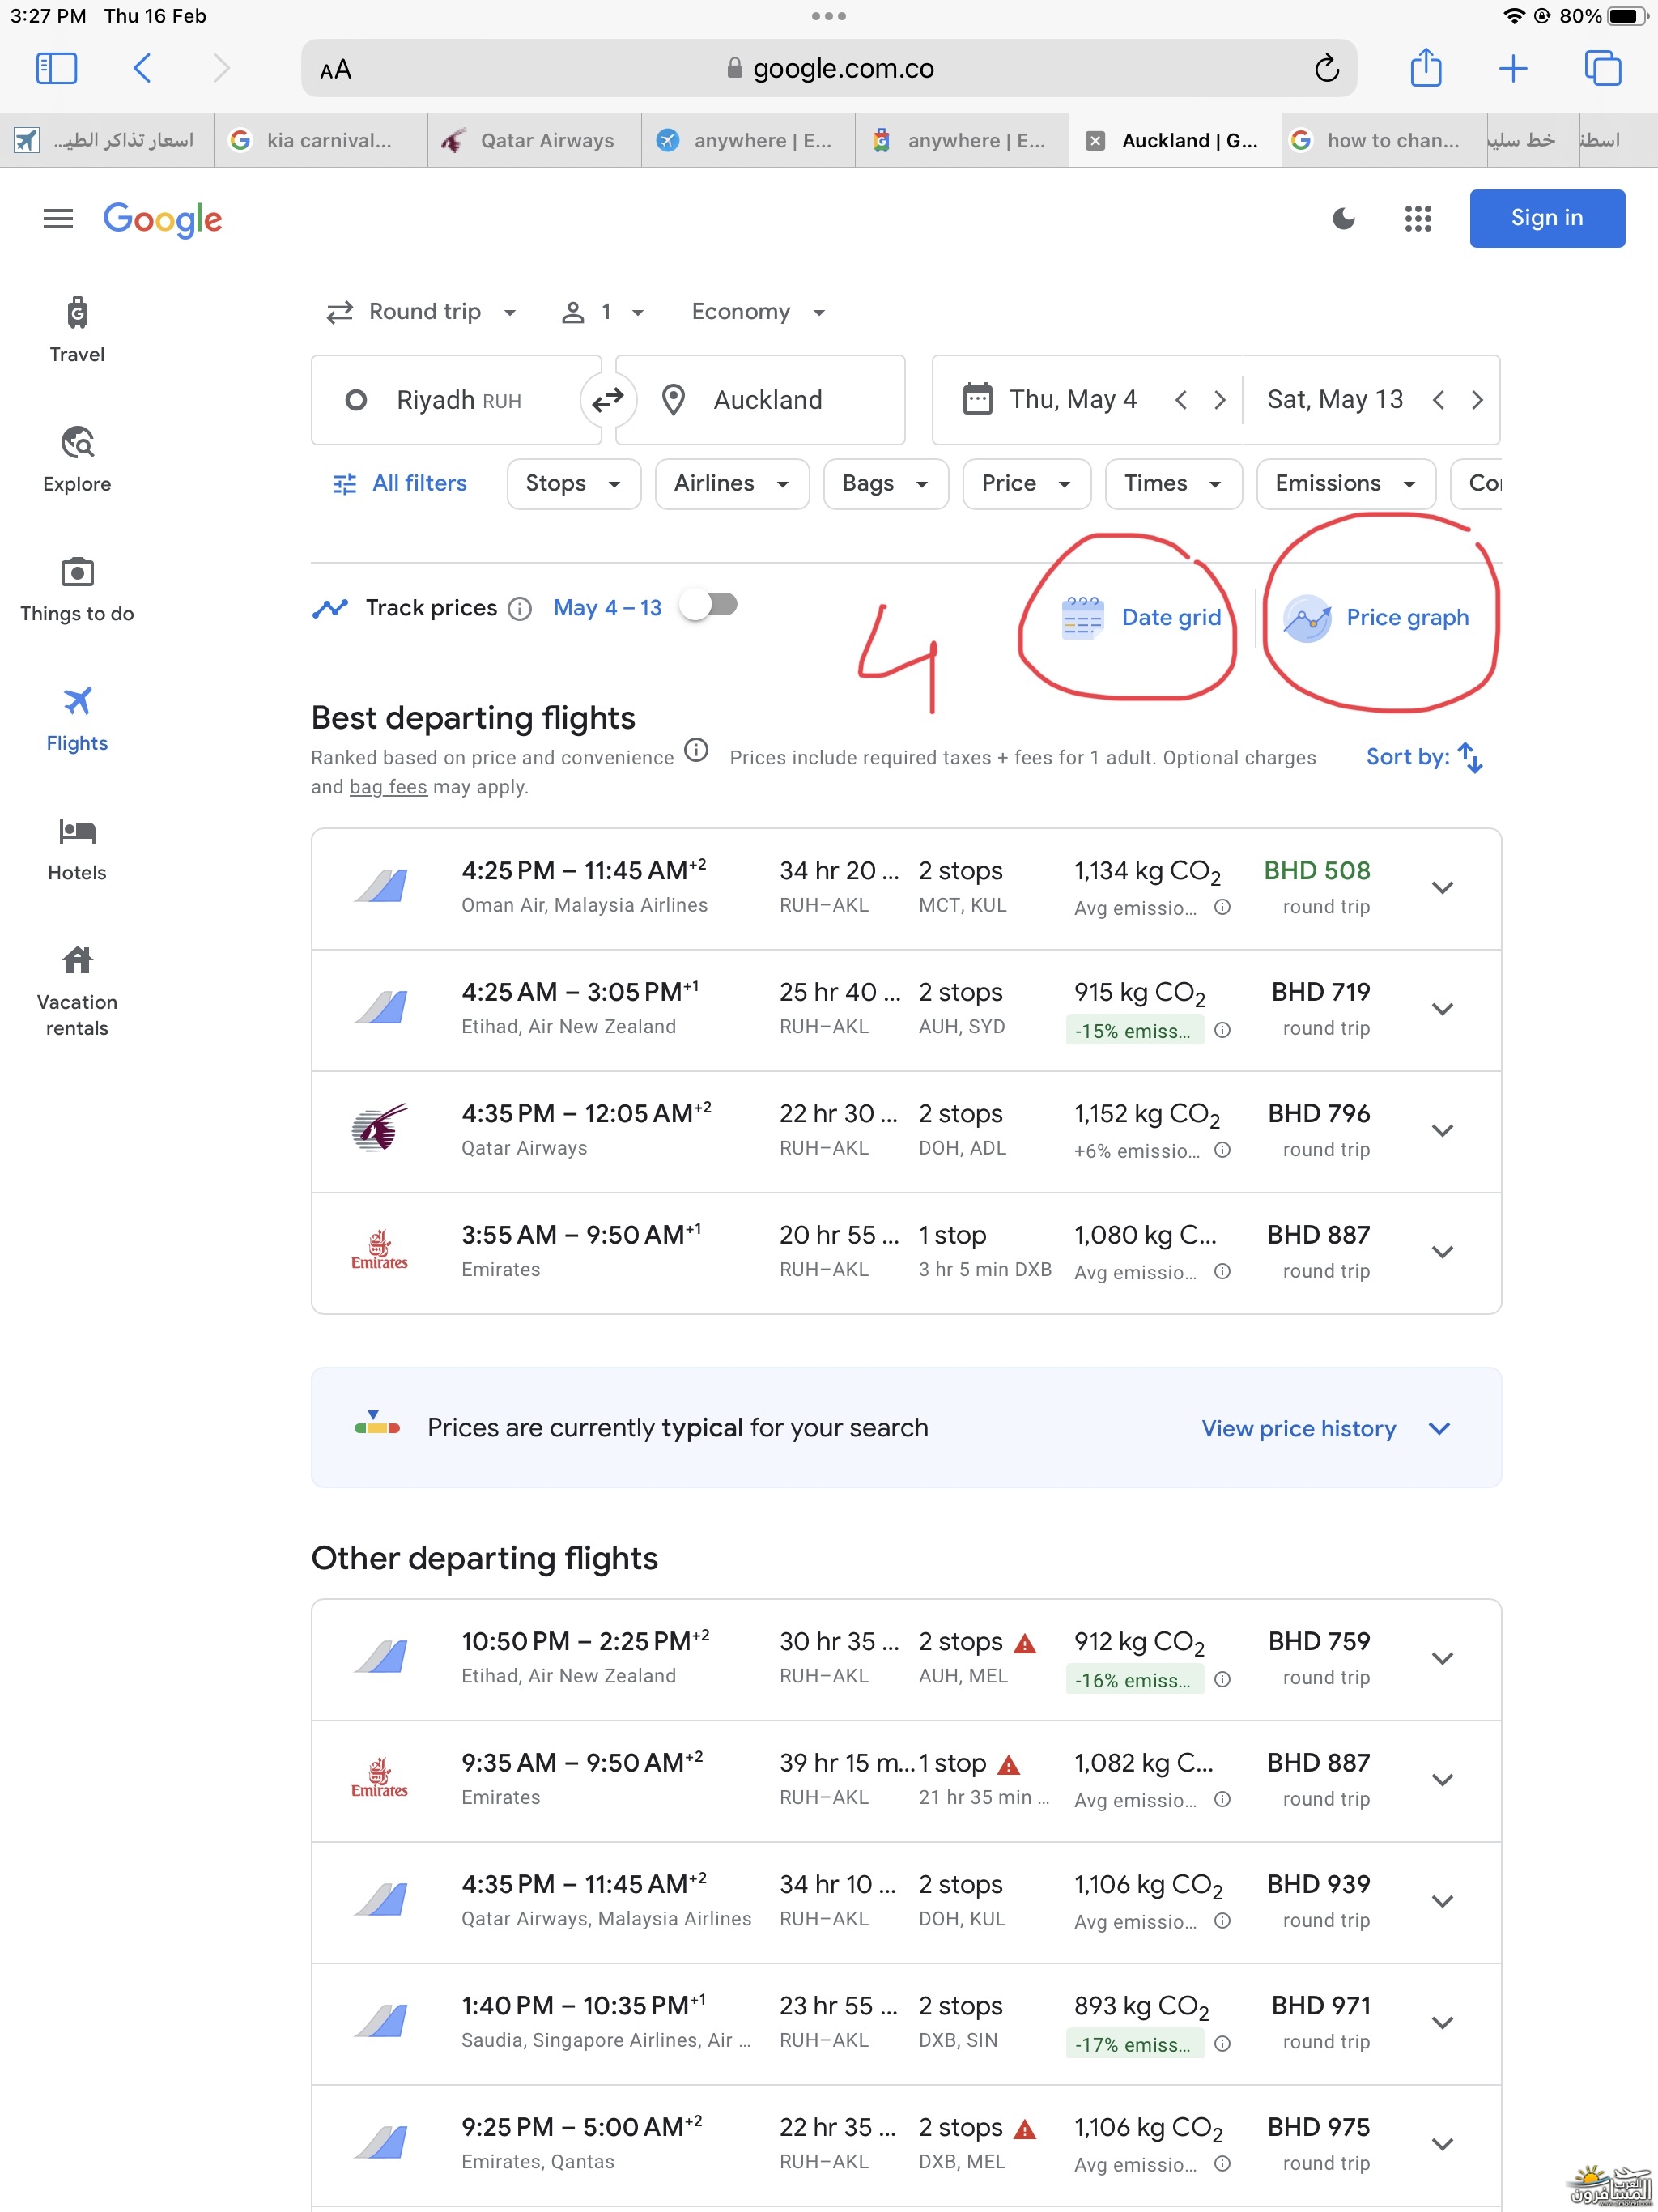The width and height of the screenshot is (1658, 2212).
Task: Open Vacation rentals house icon
Action: (77, 961)
